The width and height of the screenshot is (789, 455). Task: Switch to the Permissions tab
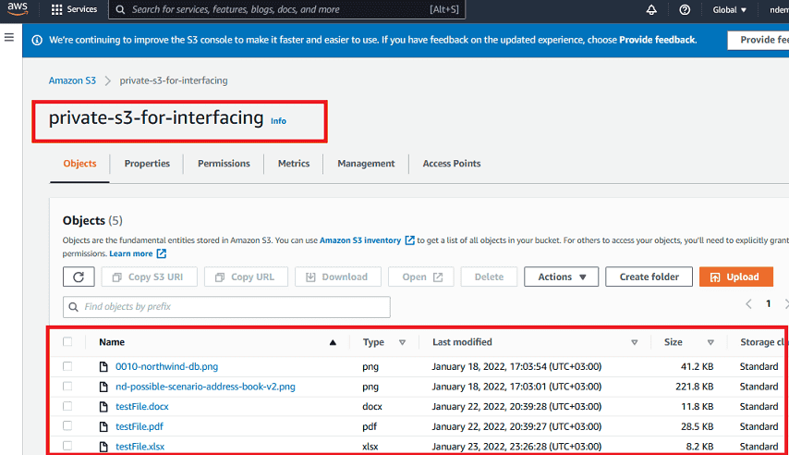tap(224, 164)
